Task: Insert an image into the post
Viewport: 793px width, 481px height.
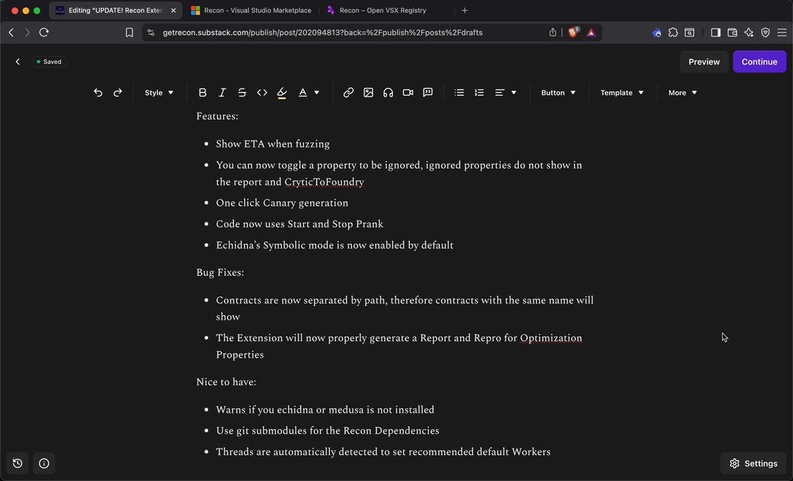Action: coord(368,92)
